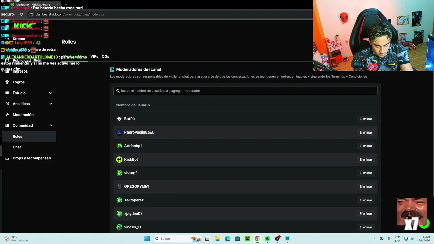
Task: Click the Estudio sidebar icon
Action: [x=7, y=93]
